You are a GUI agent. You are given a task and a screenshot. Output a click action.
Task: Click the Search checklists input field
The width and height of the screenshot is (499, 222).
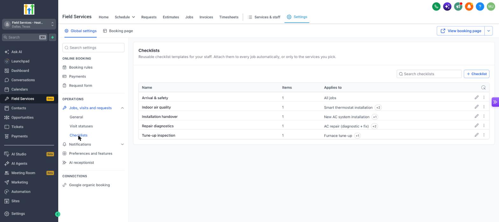429,74
